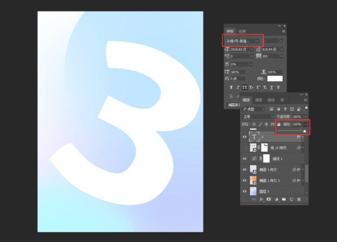Toggle visibility of 曲线 1 layer
Image resolution: width=337 pixels, height=242 pixels.
[245, 159]
